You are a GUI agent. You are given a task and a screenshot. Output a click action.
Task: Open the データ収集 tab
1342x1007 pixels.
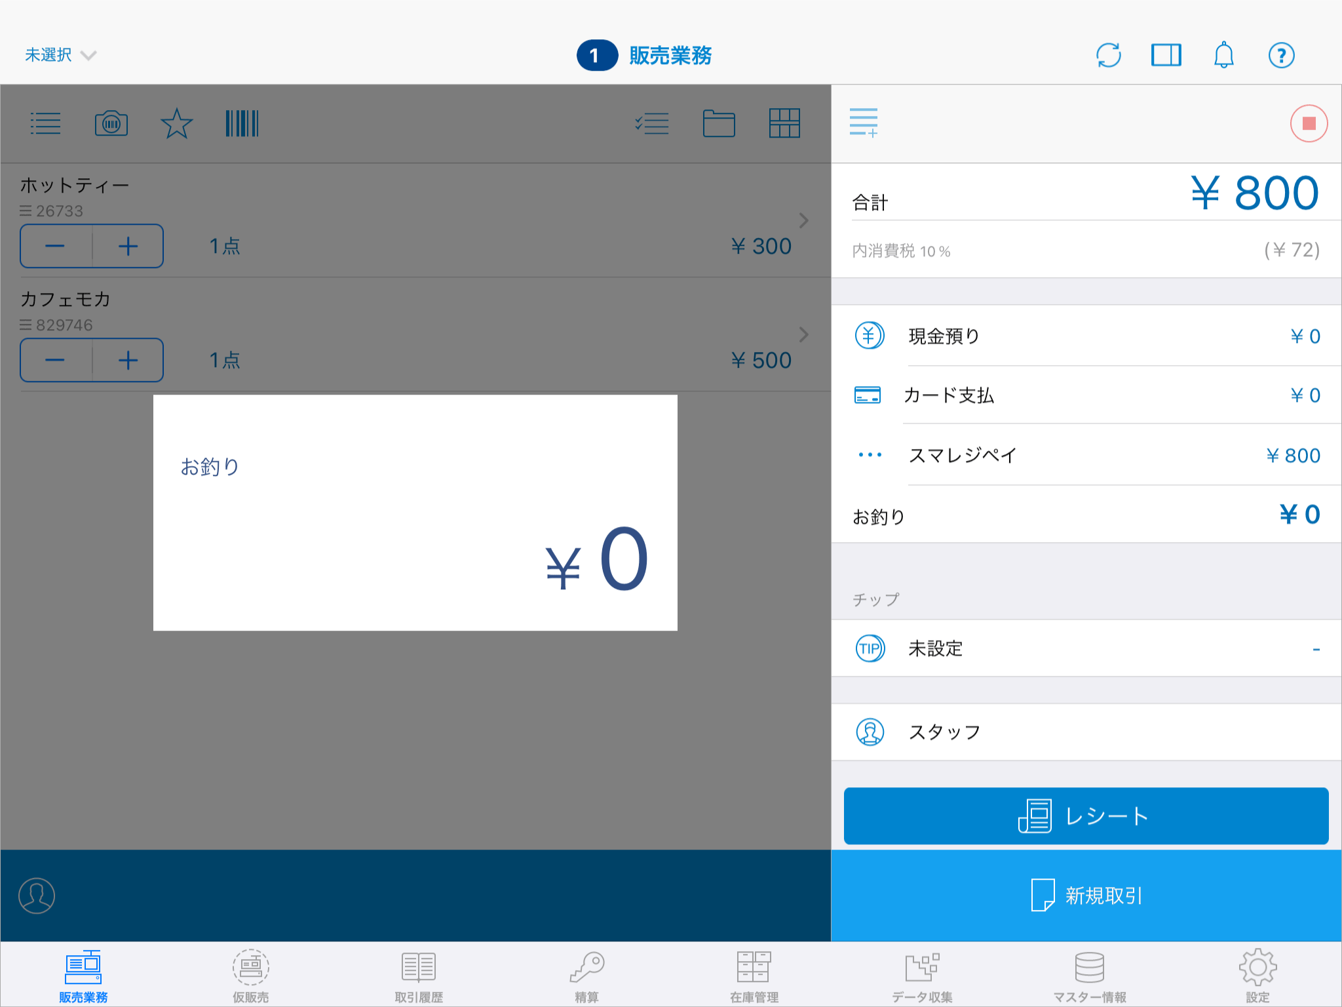pos(922,976)
